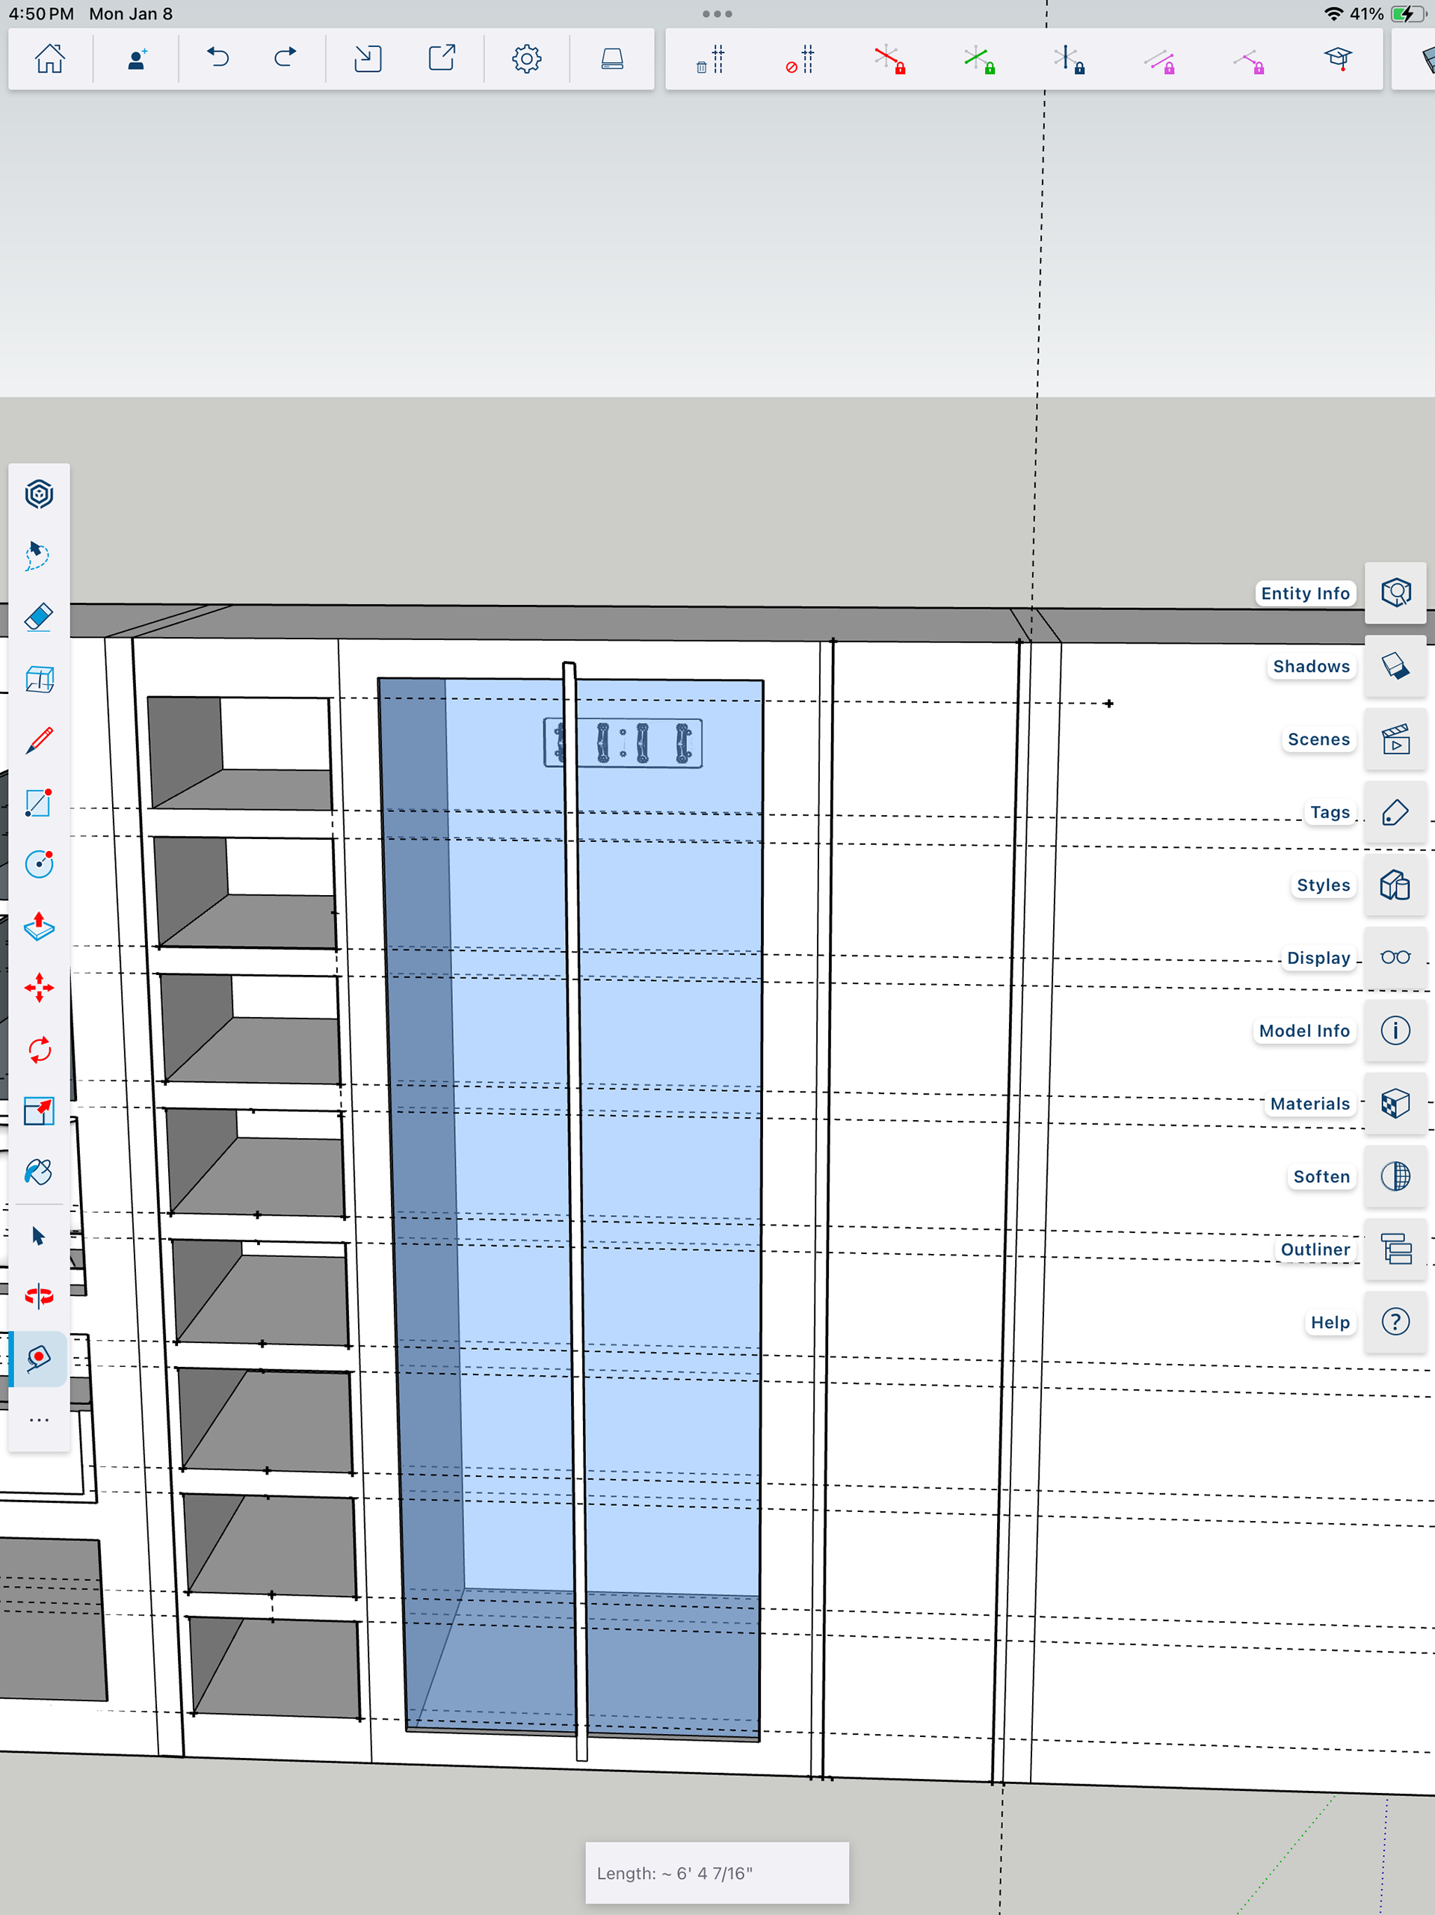Select the Pencil line tool
Screen dimensions: 1435x1915
39,741
